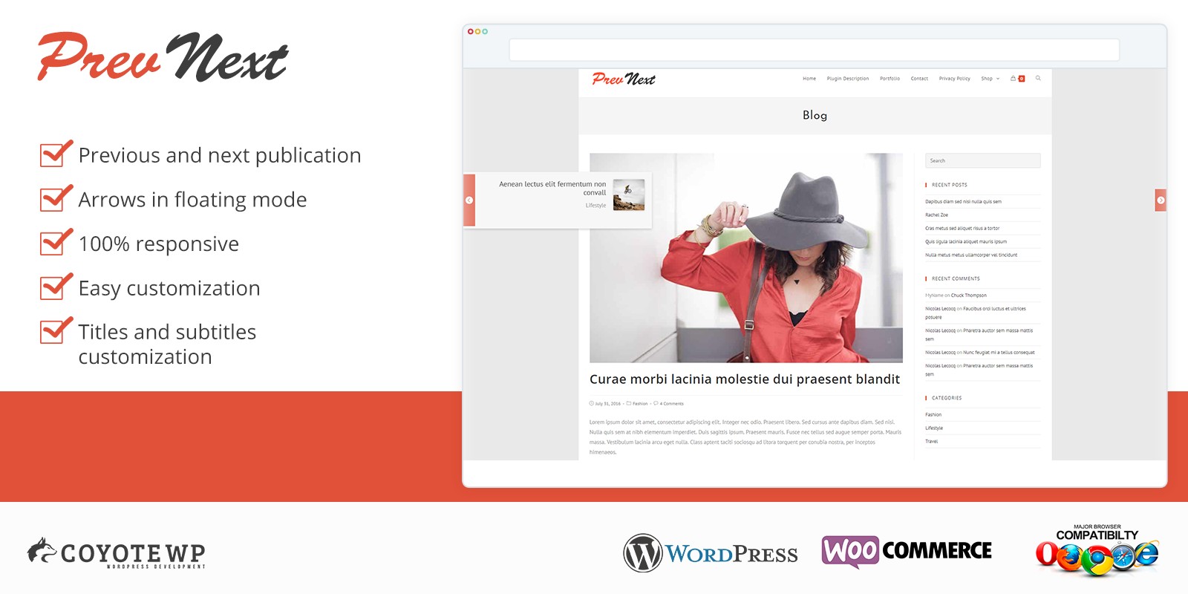Image resolution: width=1188 pixels, height=594 pixels.
Task: Click the search magnifier icon in navigation
Action: click(x=1038, y=78)
